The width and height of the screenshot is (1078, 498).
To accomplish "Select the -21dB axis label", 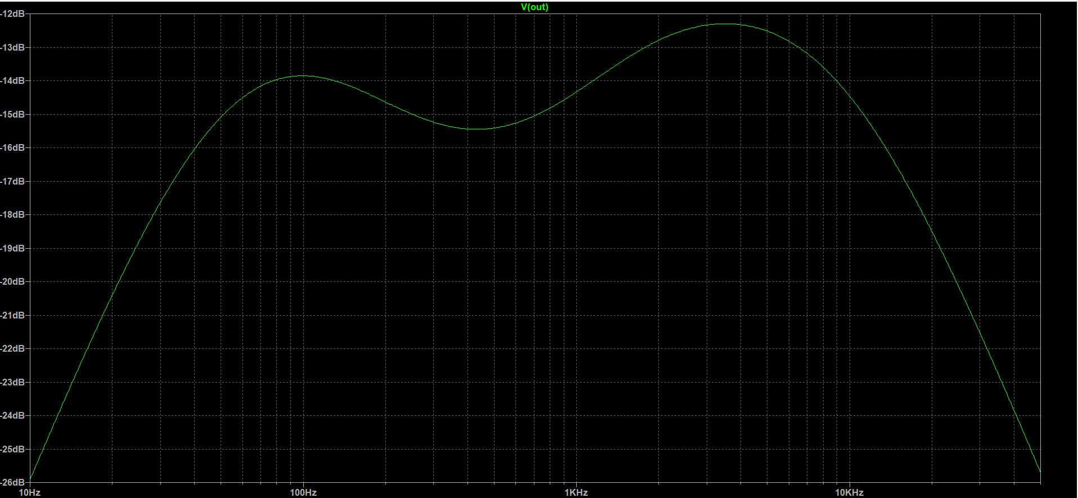I will [x=12, y=315].
